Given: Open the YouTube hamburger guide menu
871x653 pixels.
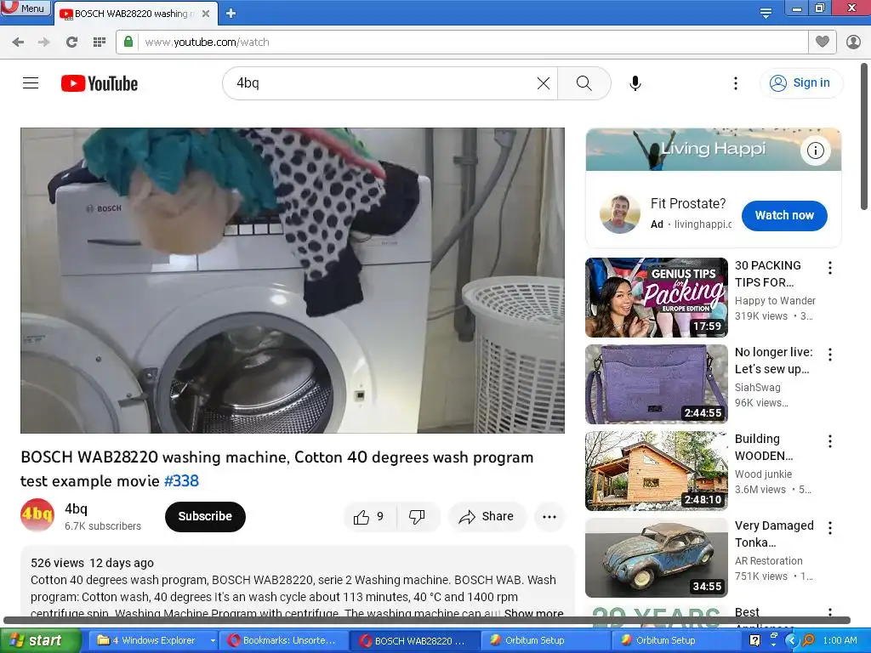Looking at the screenshot, I should click(31, 83).
